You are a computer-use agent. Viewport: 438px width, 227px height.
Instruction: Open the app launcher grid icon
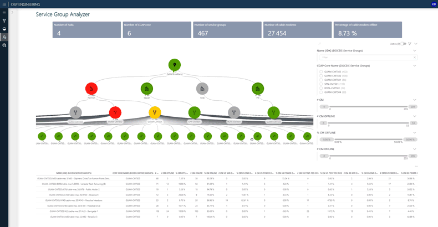click(x=4, y=4)
